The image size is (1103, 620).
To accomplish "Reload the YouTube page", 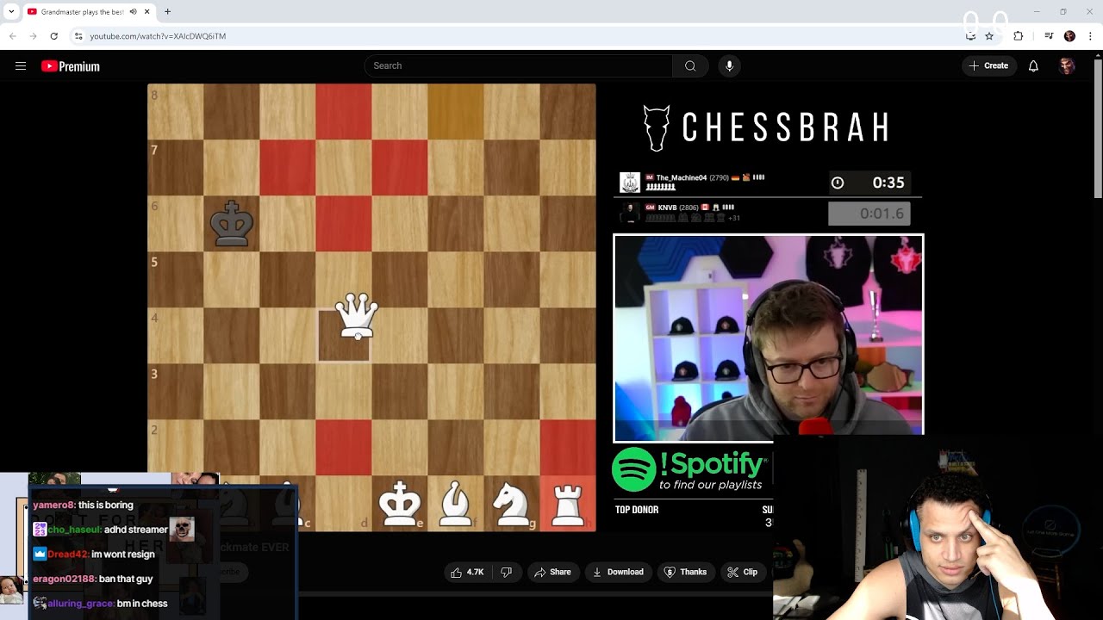I will (x=53, y=36).
